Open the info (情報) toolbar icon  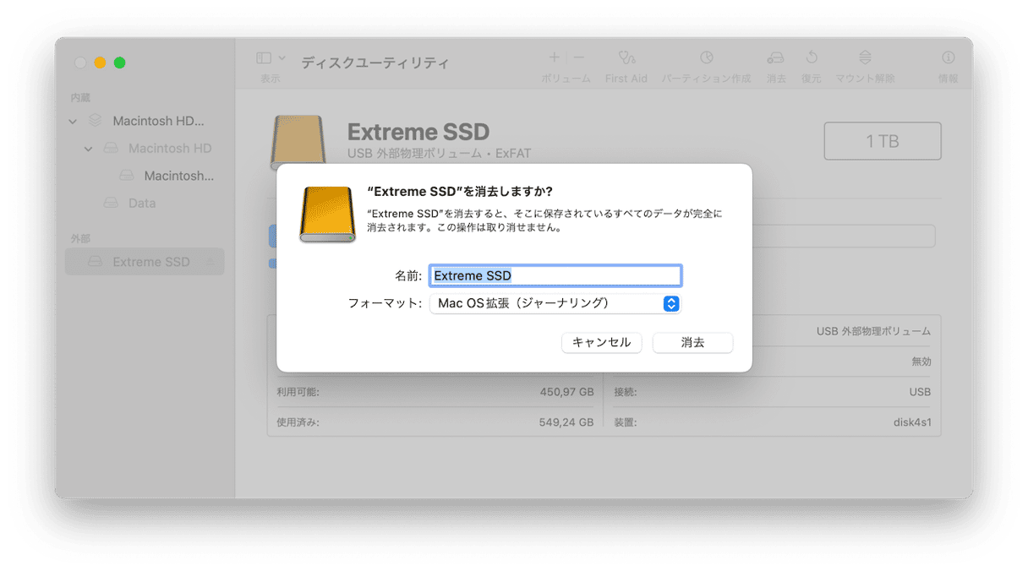(x=949, y=58)
